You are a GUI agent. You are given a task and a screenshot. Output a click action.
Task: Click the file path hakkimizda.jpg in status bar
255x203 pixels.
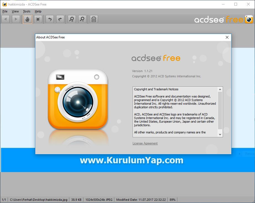click(x=39, y=200)
